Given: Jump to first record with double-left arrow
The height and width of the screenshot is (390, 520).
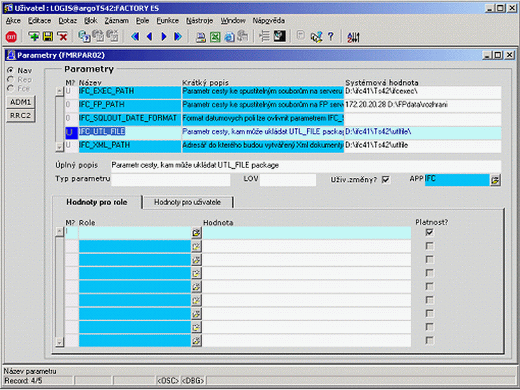Looking at the screenshot, I should (135, 36).
